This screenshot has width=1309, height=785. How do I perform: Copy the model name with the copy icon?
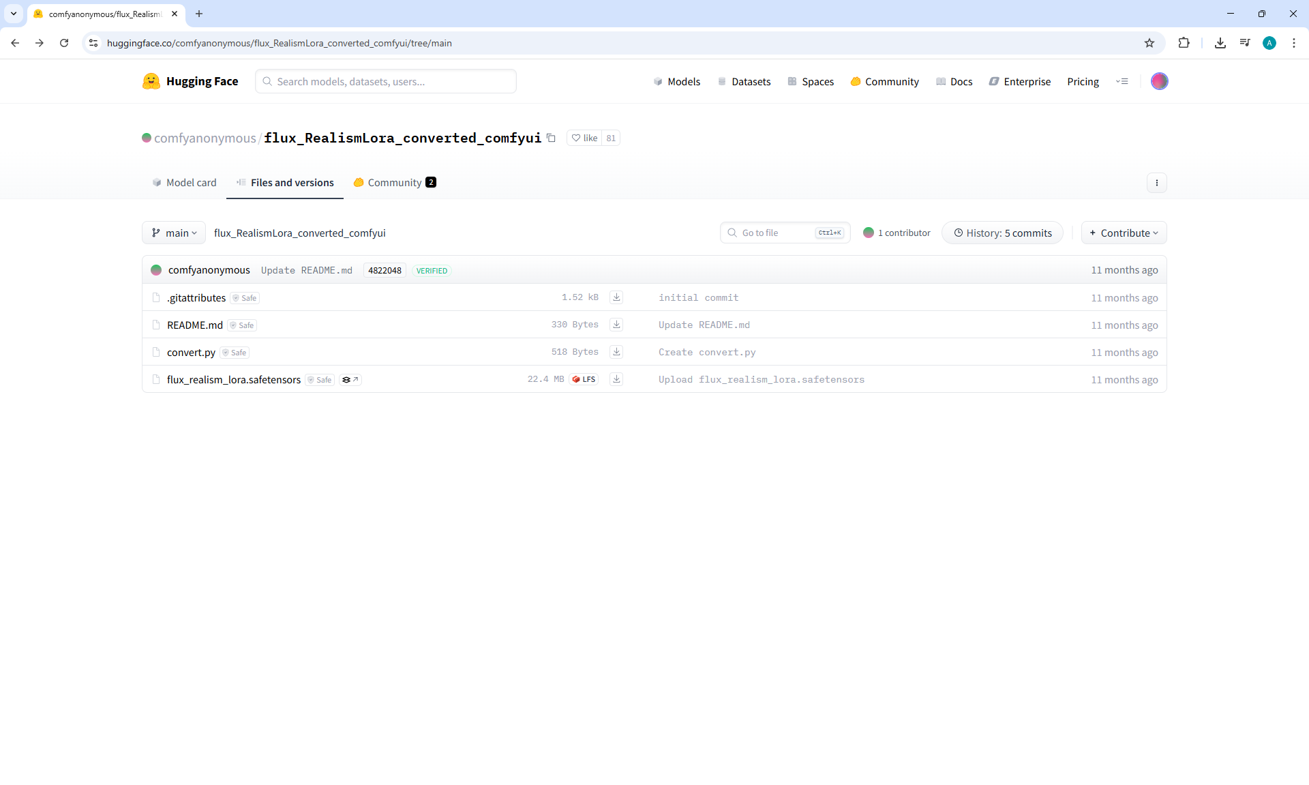click(551, 138)
